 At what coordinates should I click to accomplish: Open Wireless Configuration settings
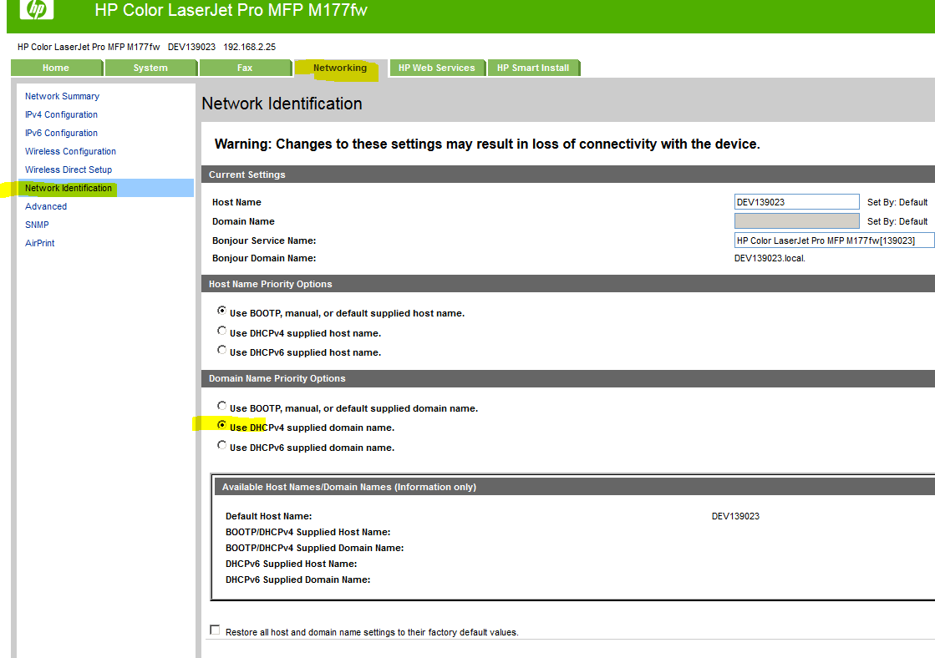tap(70, 151)
